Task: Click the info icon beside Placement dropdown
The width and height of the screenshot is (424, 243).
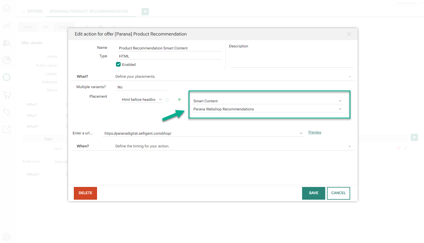Action: (167, 100)
